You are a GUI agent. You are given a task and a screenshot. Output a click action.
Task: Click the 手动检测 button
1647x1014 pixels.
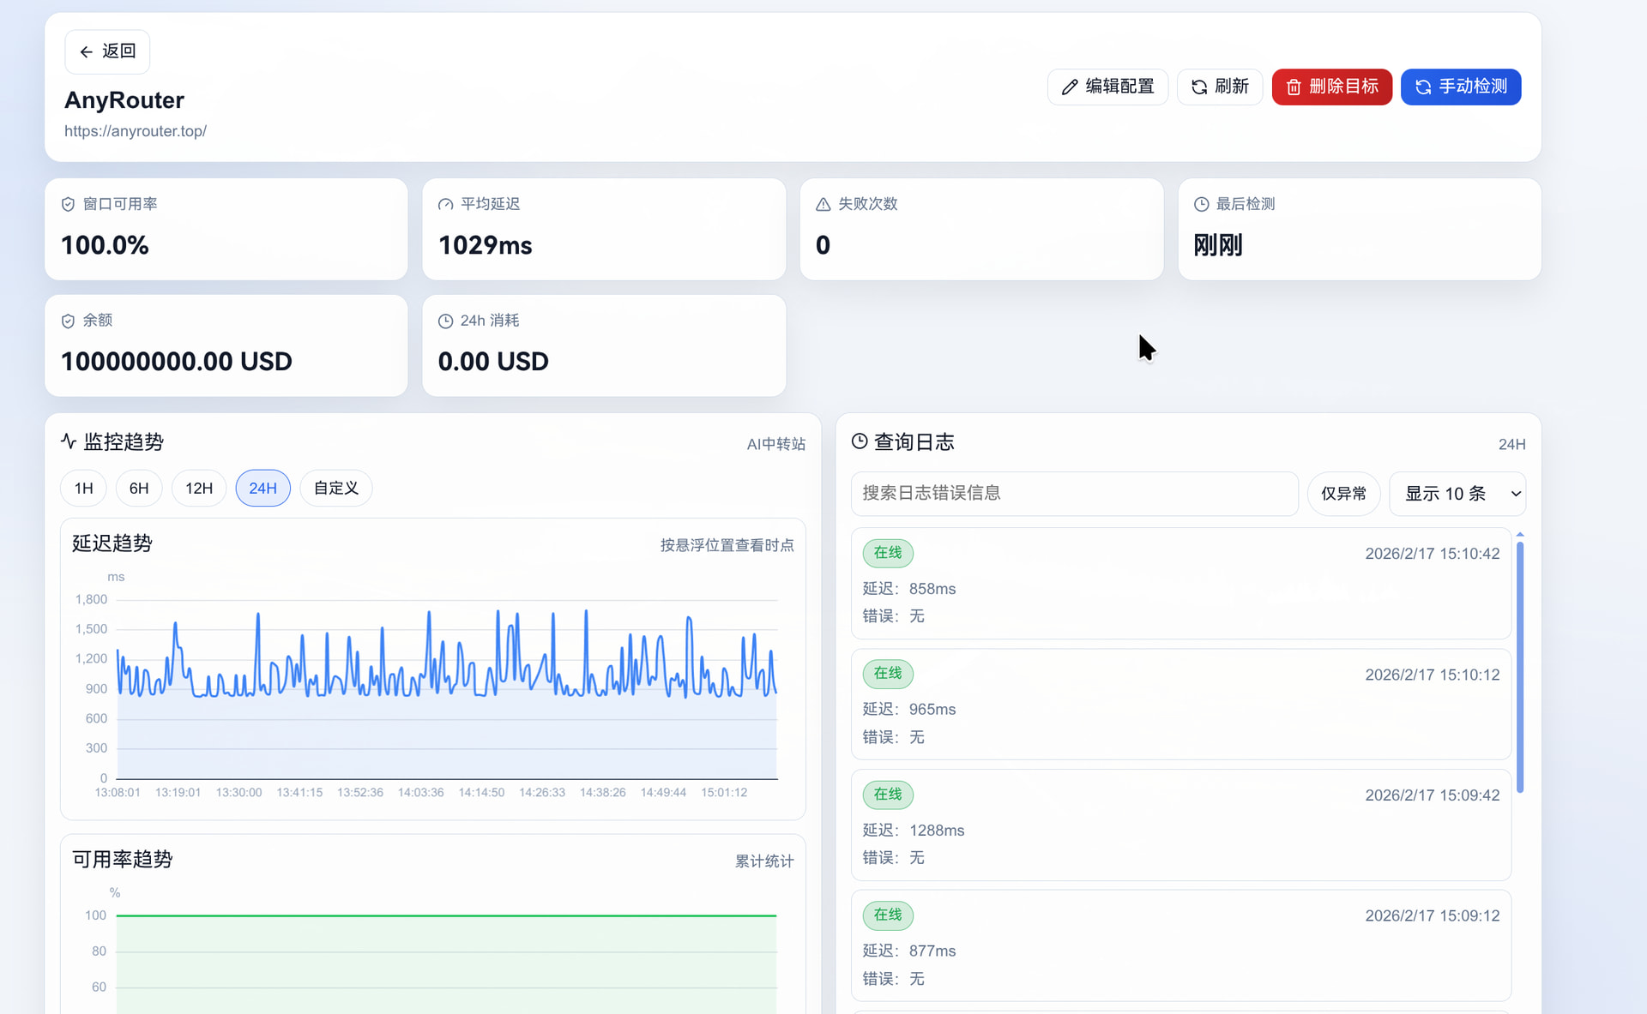click(1461, 87)
